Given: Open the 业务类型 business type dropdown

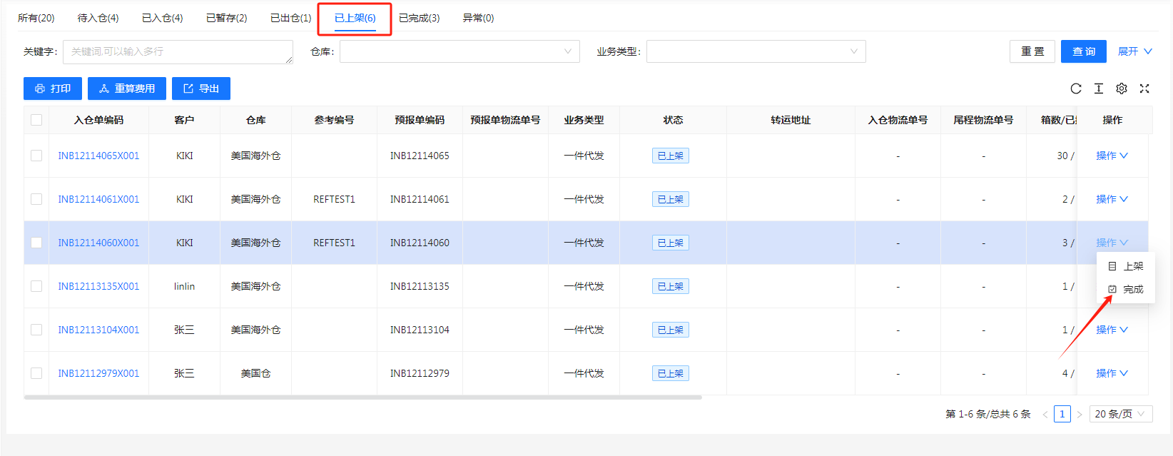Looking at the screenshot, I should tap(756, 51).
